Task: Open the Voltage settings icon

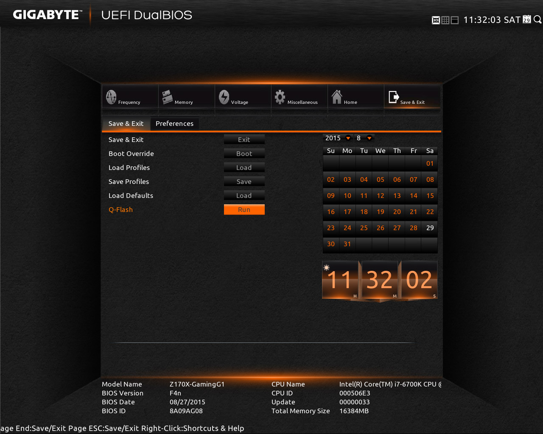Action: pos(224,97)
